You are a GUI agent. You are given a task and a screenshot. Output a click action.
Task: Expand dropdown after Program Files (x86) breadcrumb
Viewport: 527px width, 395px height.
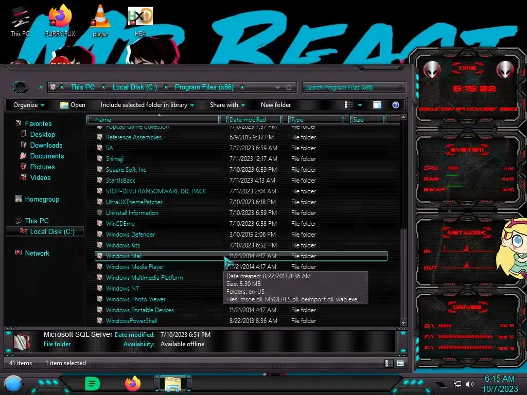point(242,87)
